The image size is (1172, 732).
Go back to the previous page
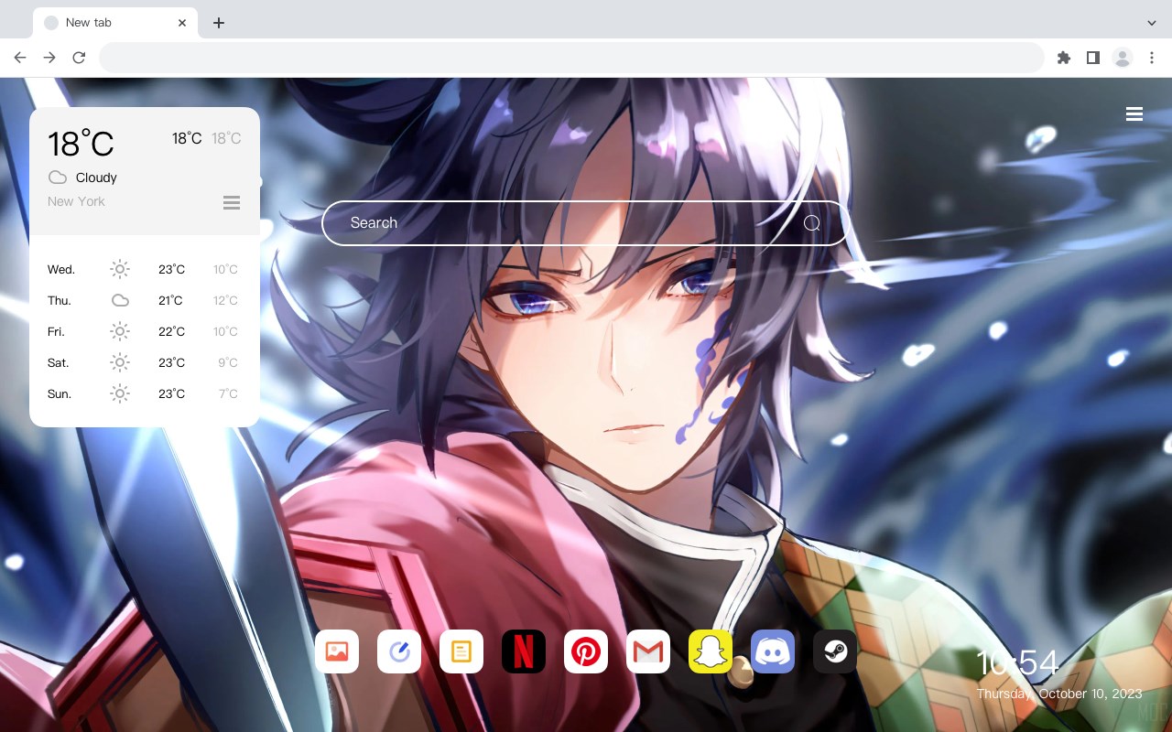click(x=20, y=58)
